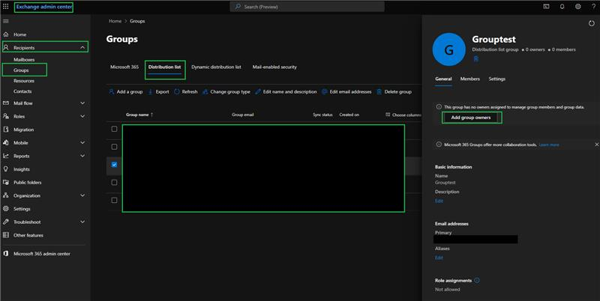Open Mailboxes under Recipients
The width and height of the screenshot is (600, 301).
click(24, 60)
